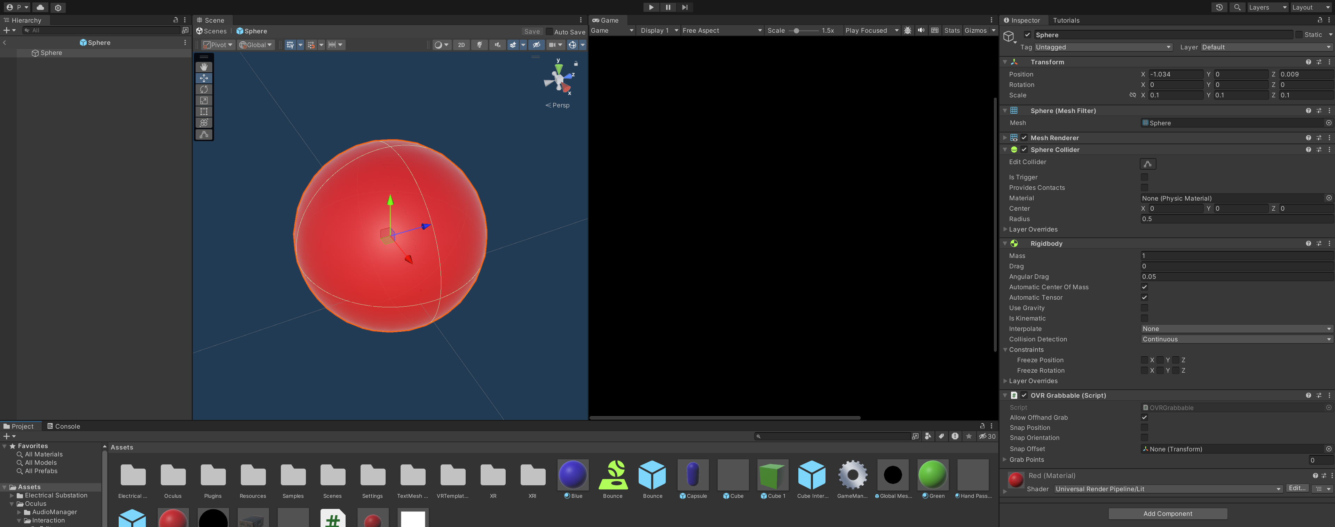
Task: Adjust the Game view Scale slider
Action: click(x=797, y=31)
